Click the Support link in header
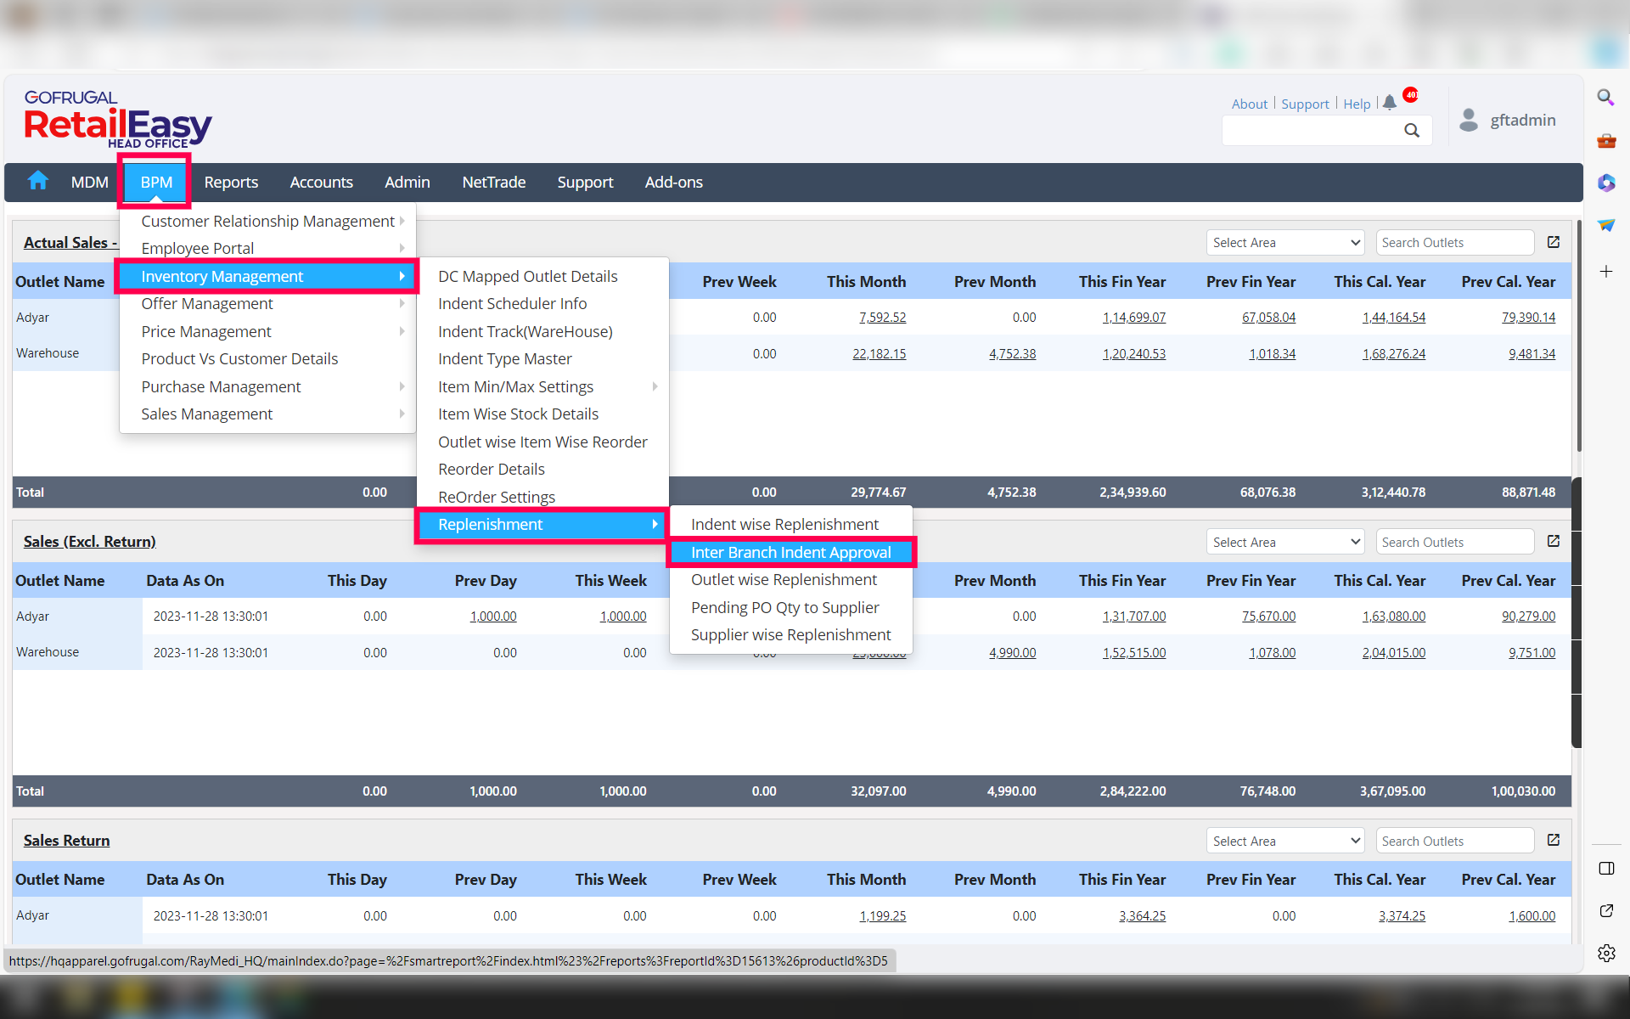The width and height of the screenshot is (1630, 1019). (x=1305, y=104)
